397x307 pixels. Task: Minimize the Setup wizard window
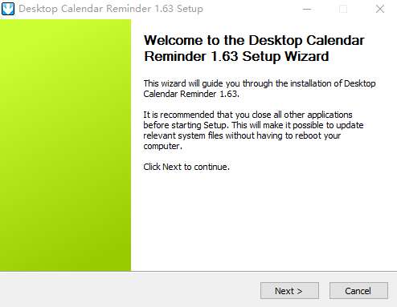click(307, 9)
